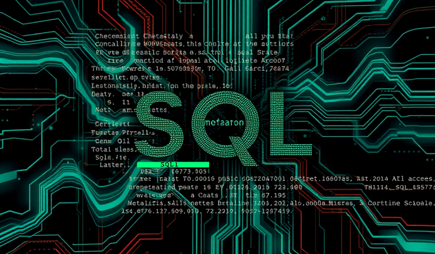Viewport: 435px width, 254px height.
Task: Click the green highlighted "SQL1" bar
Action: point(173,164)
